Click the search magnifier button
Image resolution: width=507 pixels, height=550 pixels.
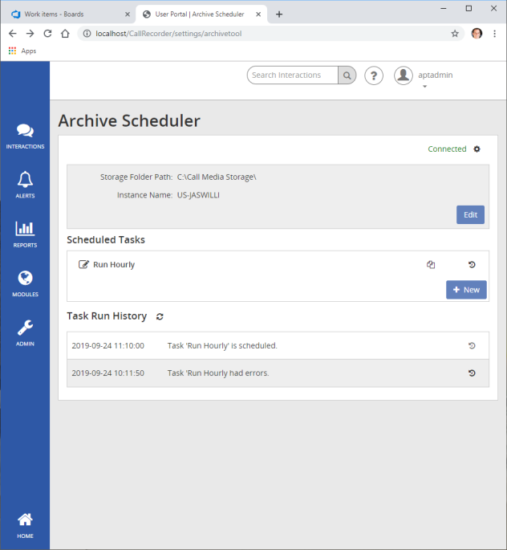point(347,75)
